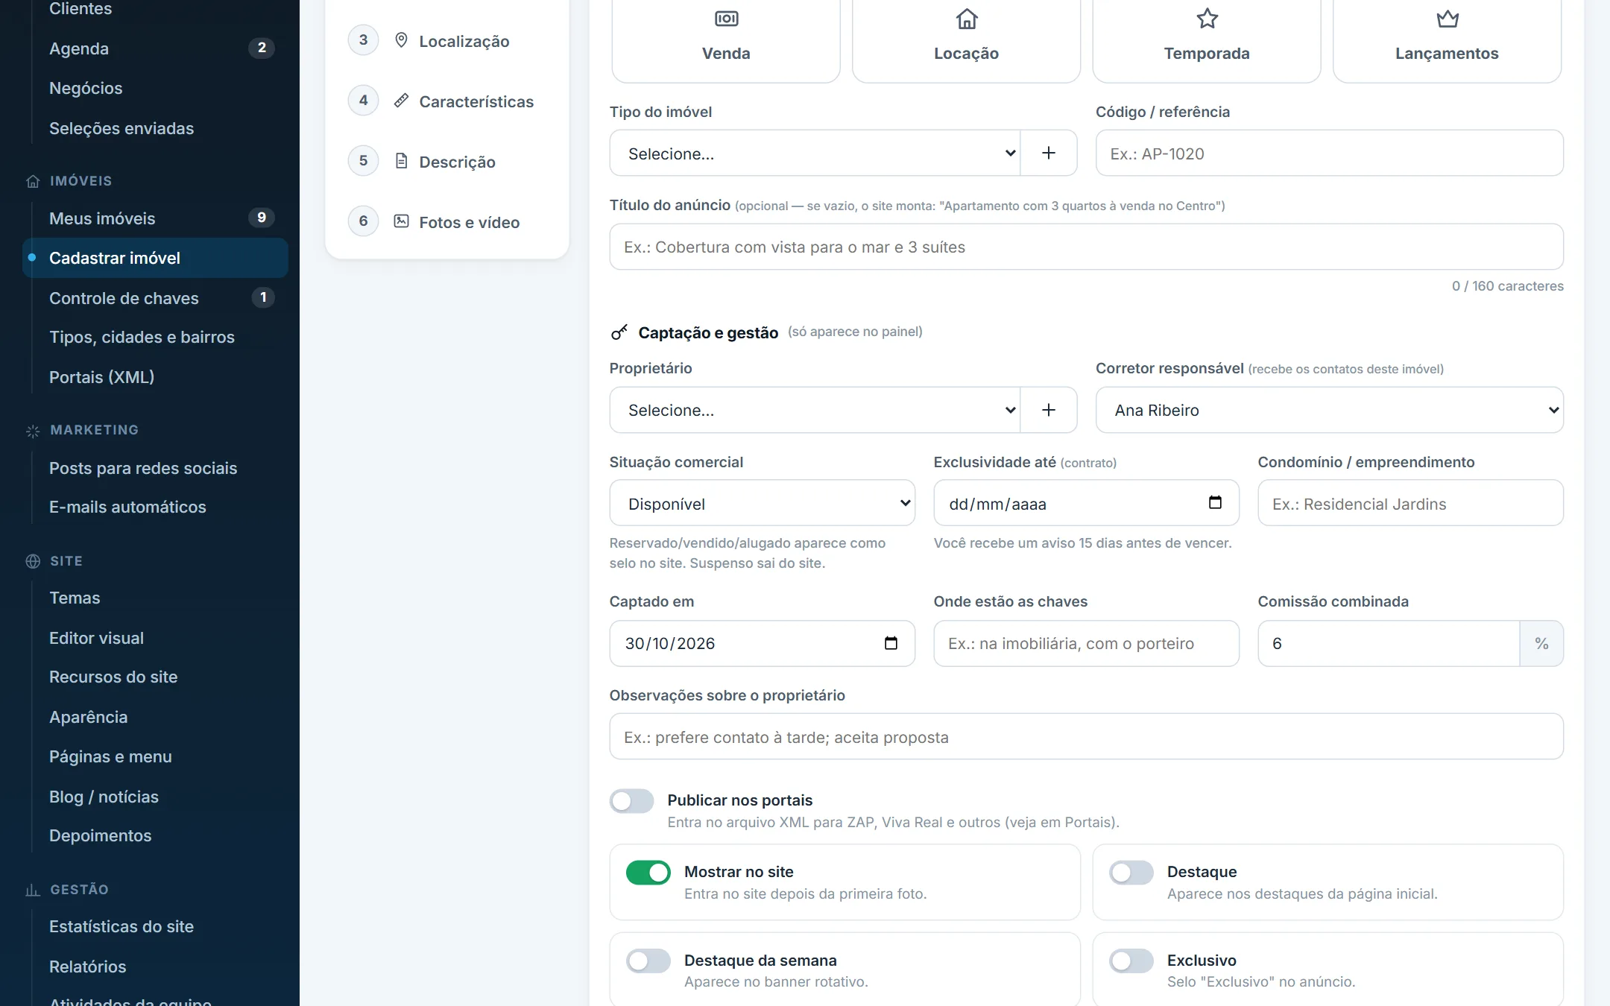The image size is (1610, 1006).
Task: Open Meus imóveis in sidebar
Action: click(155, 218)
